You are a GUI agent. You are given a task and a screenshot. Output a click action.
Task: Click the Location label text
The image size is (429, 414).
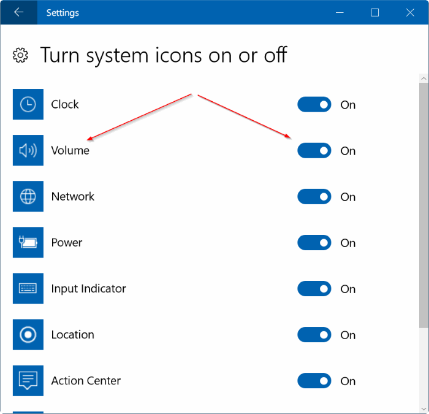73,335
